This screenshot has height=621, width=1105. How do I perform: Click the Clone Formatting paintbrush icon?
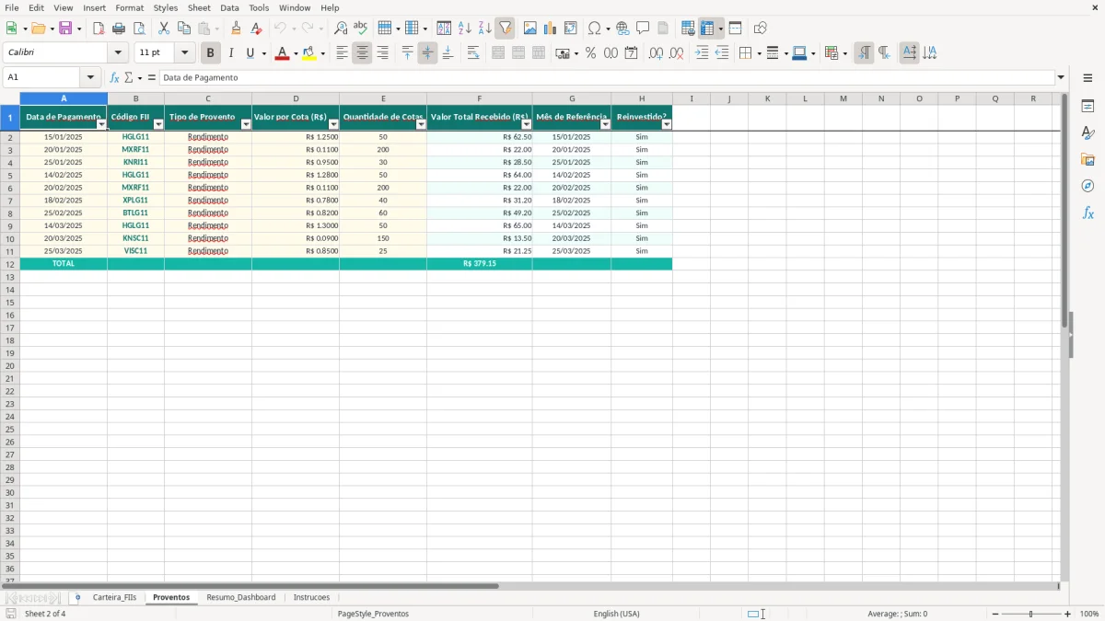click(x=237, y=29)
